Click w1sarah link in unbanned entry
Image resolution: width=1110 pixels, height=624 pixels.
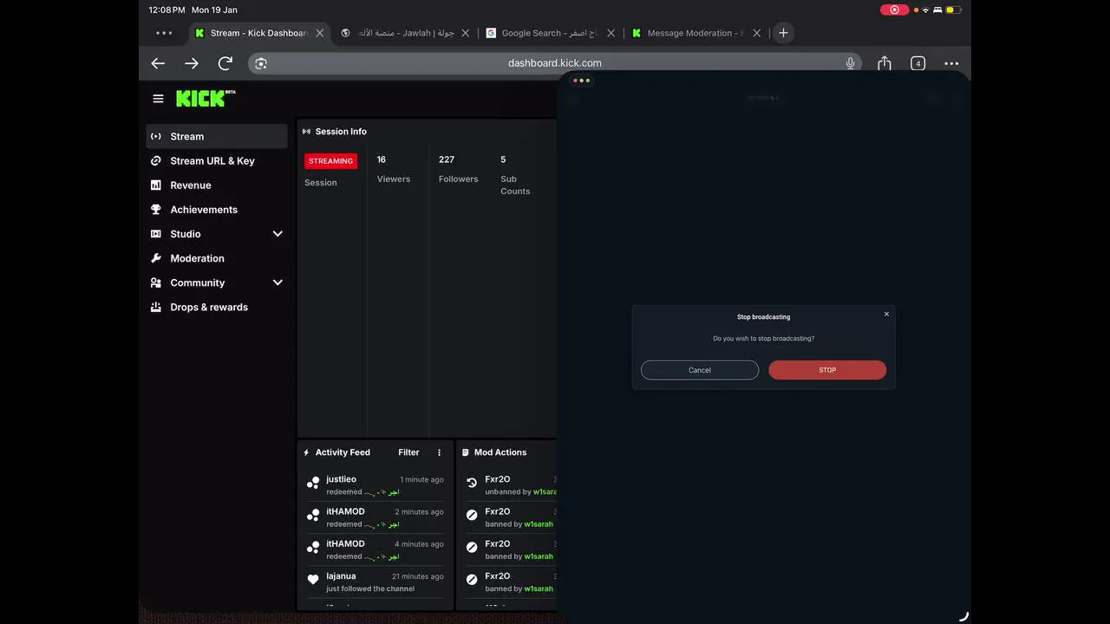click(x=544, y=491)
